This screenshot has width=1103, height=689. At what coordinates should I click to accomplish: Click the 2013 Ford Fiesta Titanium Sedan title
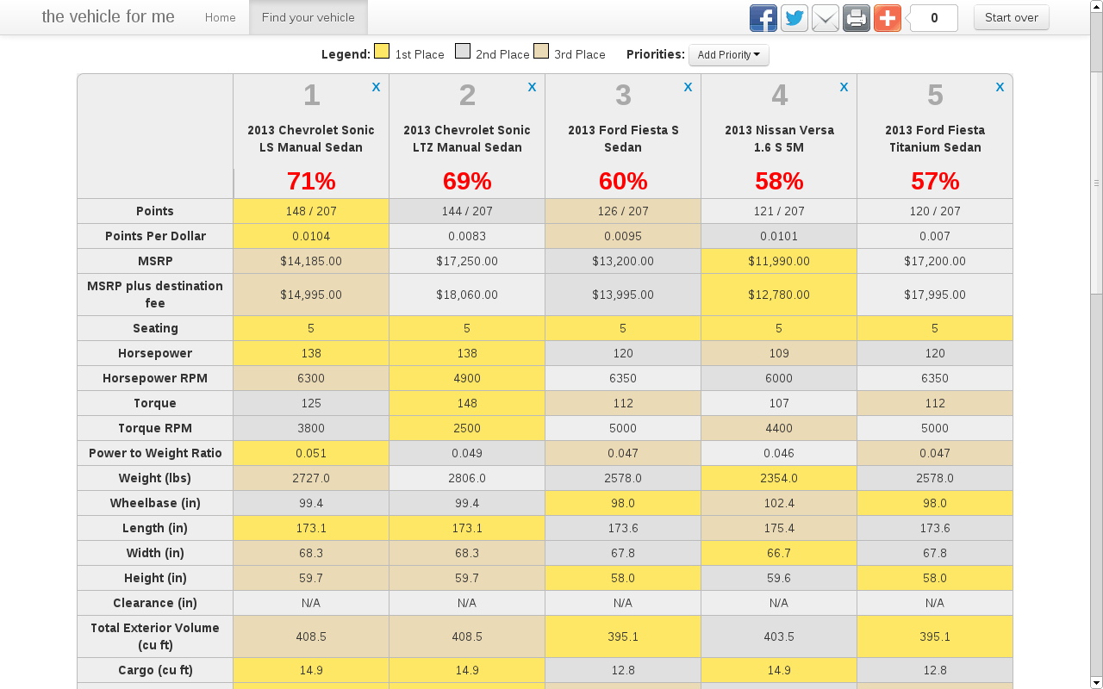click(935, 139)
